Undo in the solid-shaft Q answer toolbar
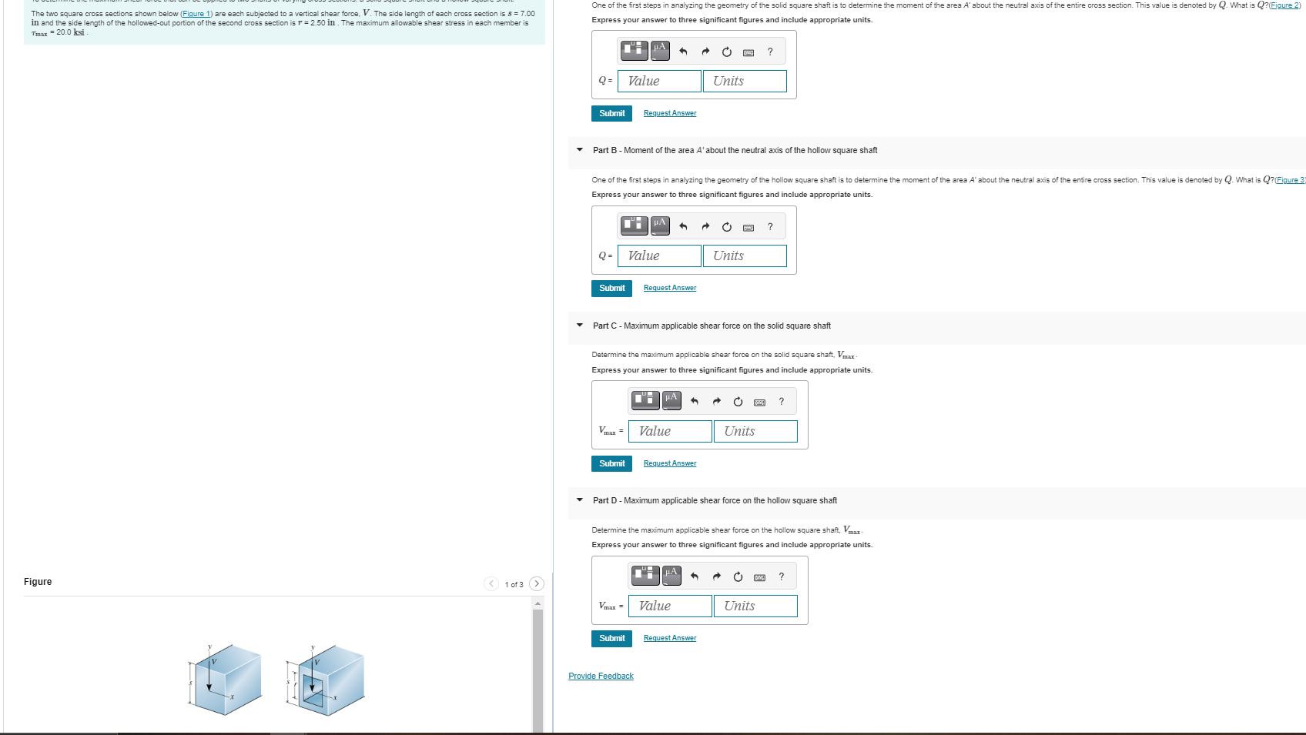This screenshot has height=735, width=1306. (x=683, y=52)
